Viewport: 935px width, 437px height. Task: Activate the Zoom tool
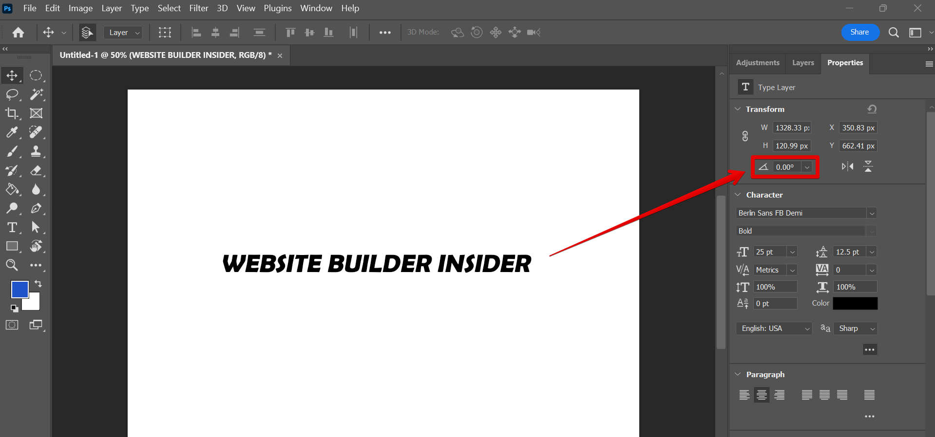12,265
